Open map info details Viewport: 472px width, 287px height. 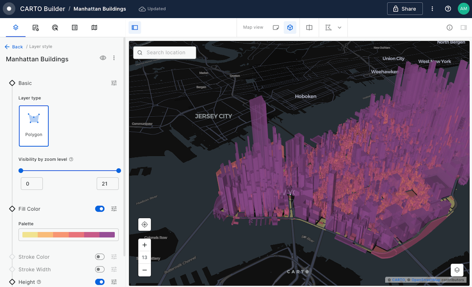pyautogui.click(x=449, y=27)
